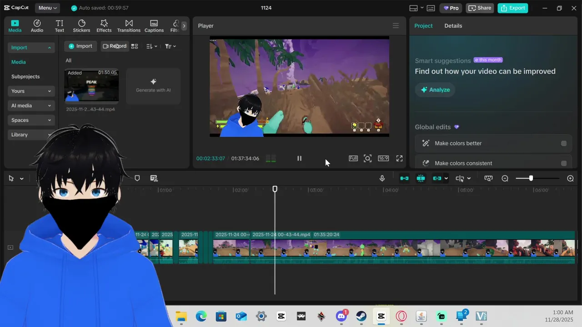
Task: Switch to the Project tab
Action: 423,26
